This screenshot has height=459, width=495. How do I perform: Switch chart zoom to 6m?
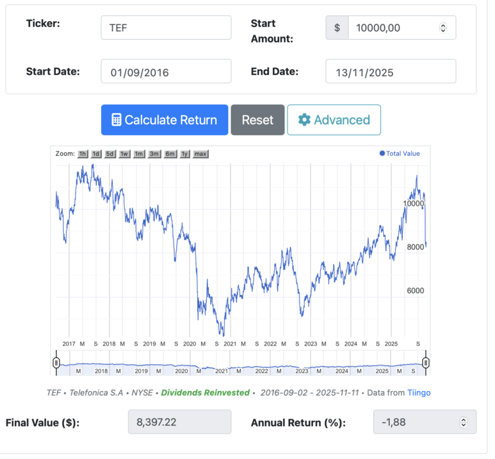pyautogui.click(x=170, y=154)
